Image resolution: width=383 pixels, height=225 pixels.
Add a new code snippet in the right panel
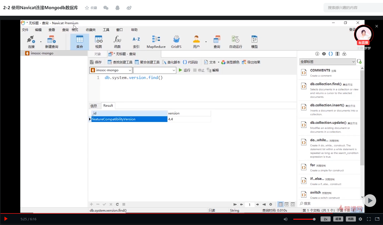tap(359, 62)
